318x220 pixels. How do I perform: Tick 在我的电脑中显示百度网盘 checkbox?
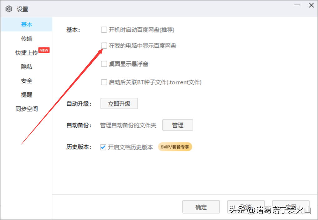104,46
